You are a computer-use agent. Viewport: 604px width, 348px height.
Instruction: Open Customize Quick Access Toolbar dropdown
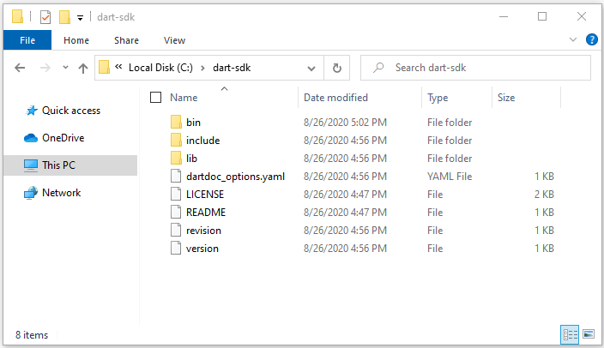point(80,18)
